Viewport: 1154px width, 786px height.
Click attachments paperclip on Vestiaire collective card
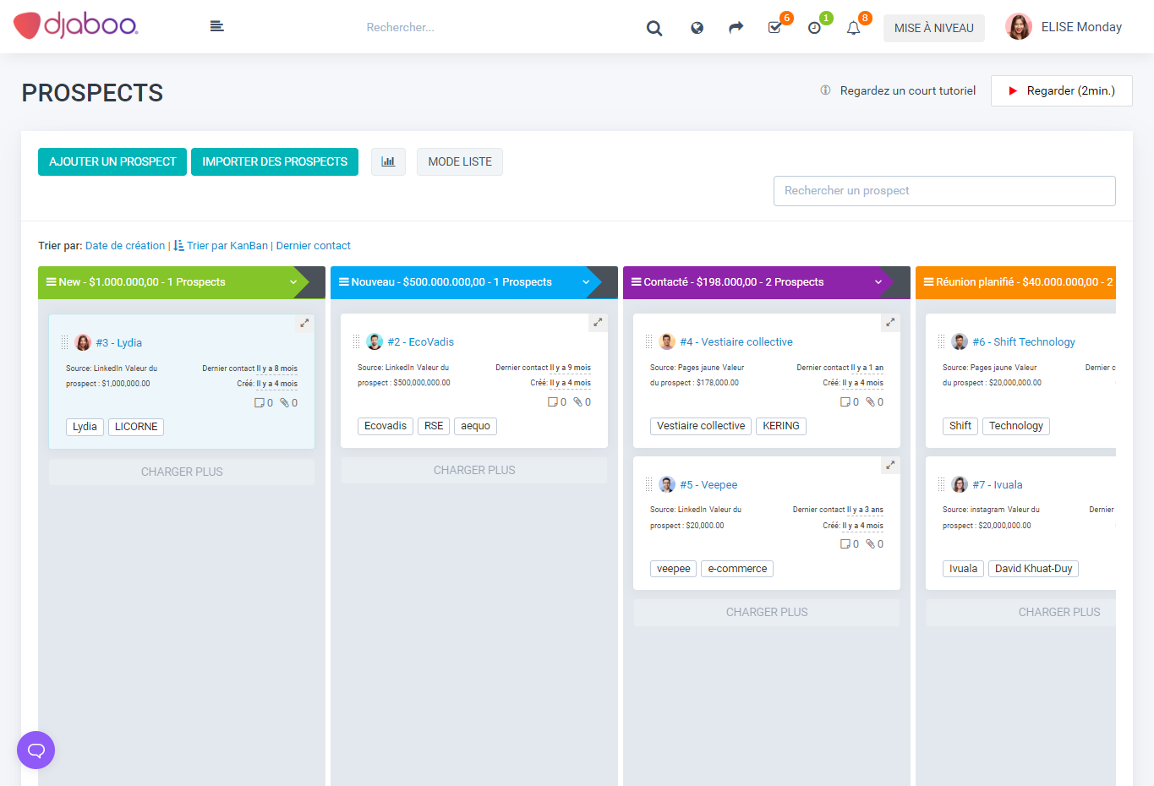[x=871, y=402]
